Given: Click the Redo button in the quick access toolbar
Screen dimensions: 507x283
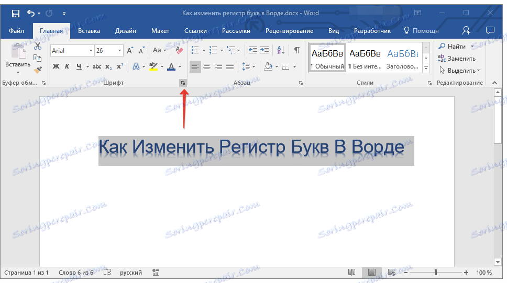Looking at the screenshot, I should tap(49, 14).
